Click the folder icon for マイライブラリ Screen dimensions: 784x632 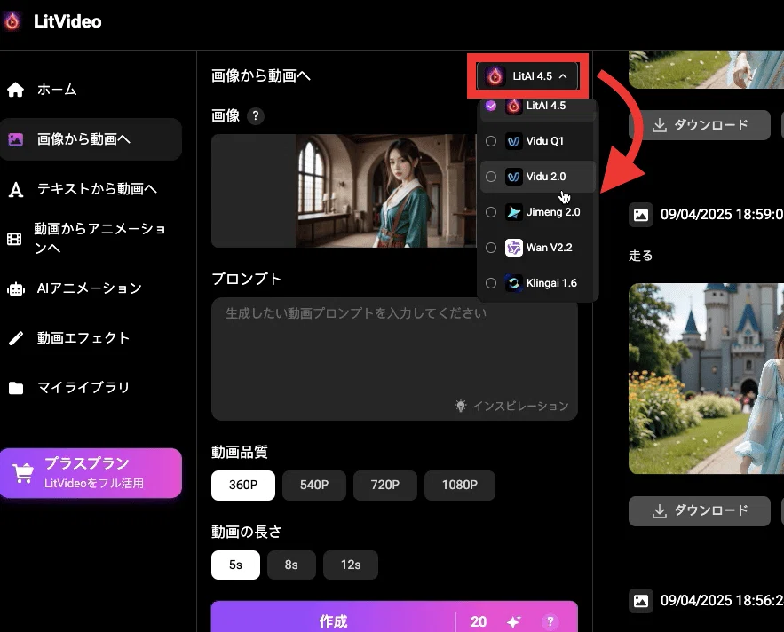pyautogui.click(x=15, y=388)
